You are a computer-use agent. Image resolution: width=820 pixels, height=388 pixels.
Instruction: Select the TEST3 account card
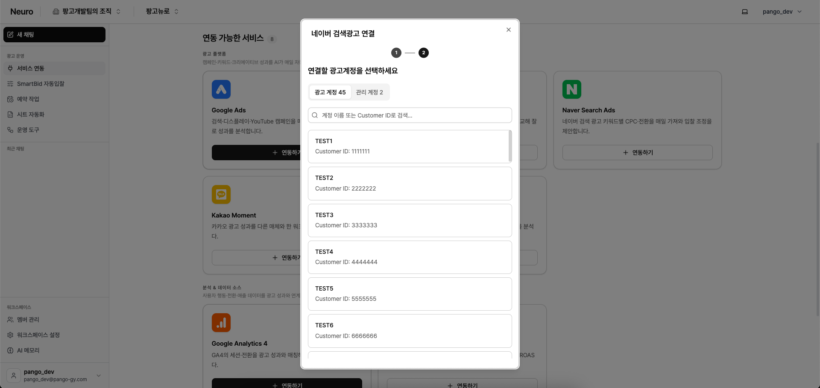click(x=410, y=220)
